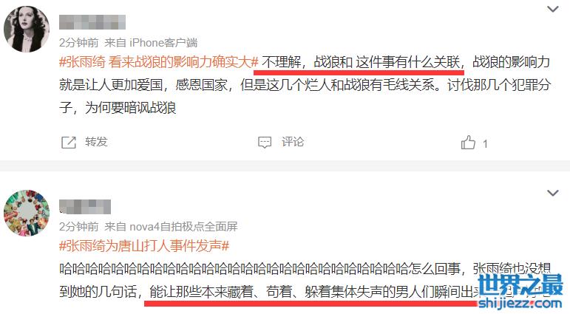Screen dimensions: 570x314
Task: Click the 评论 text label
Action: 293,142
